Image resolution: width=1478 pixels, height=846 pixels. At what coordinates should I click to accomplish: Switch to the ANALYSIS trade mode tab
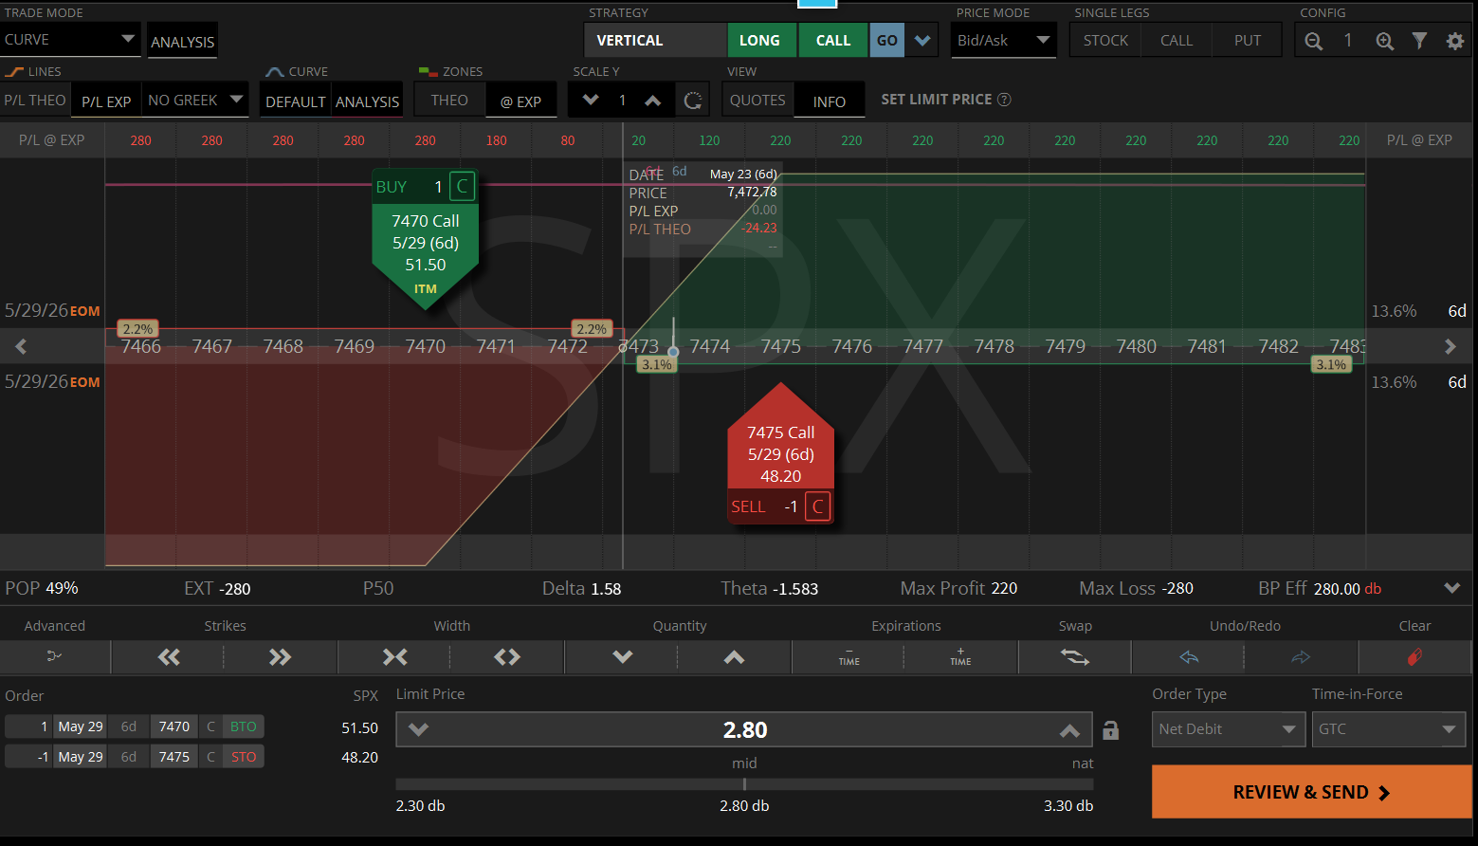point(183,42)
